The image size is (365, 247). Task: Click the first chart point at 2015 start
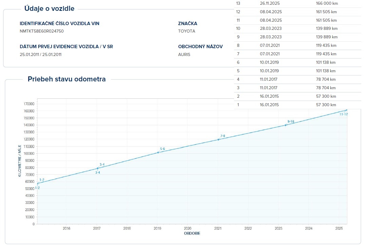point(38,184)
